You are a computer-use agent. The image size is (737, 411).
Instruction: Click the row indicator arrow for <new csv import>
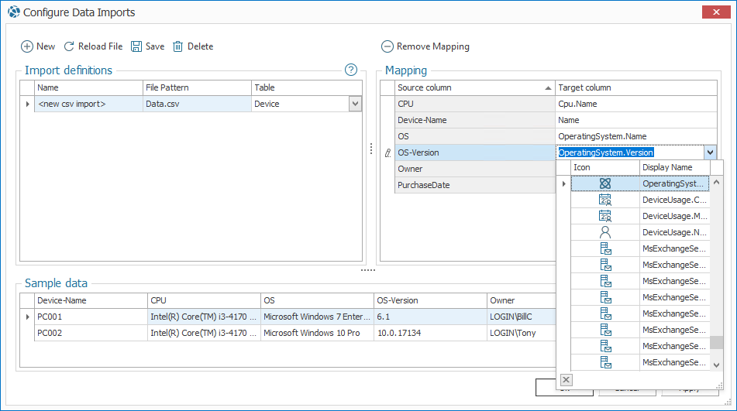[x=27, y=104]
